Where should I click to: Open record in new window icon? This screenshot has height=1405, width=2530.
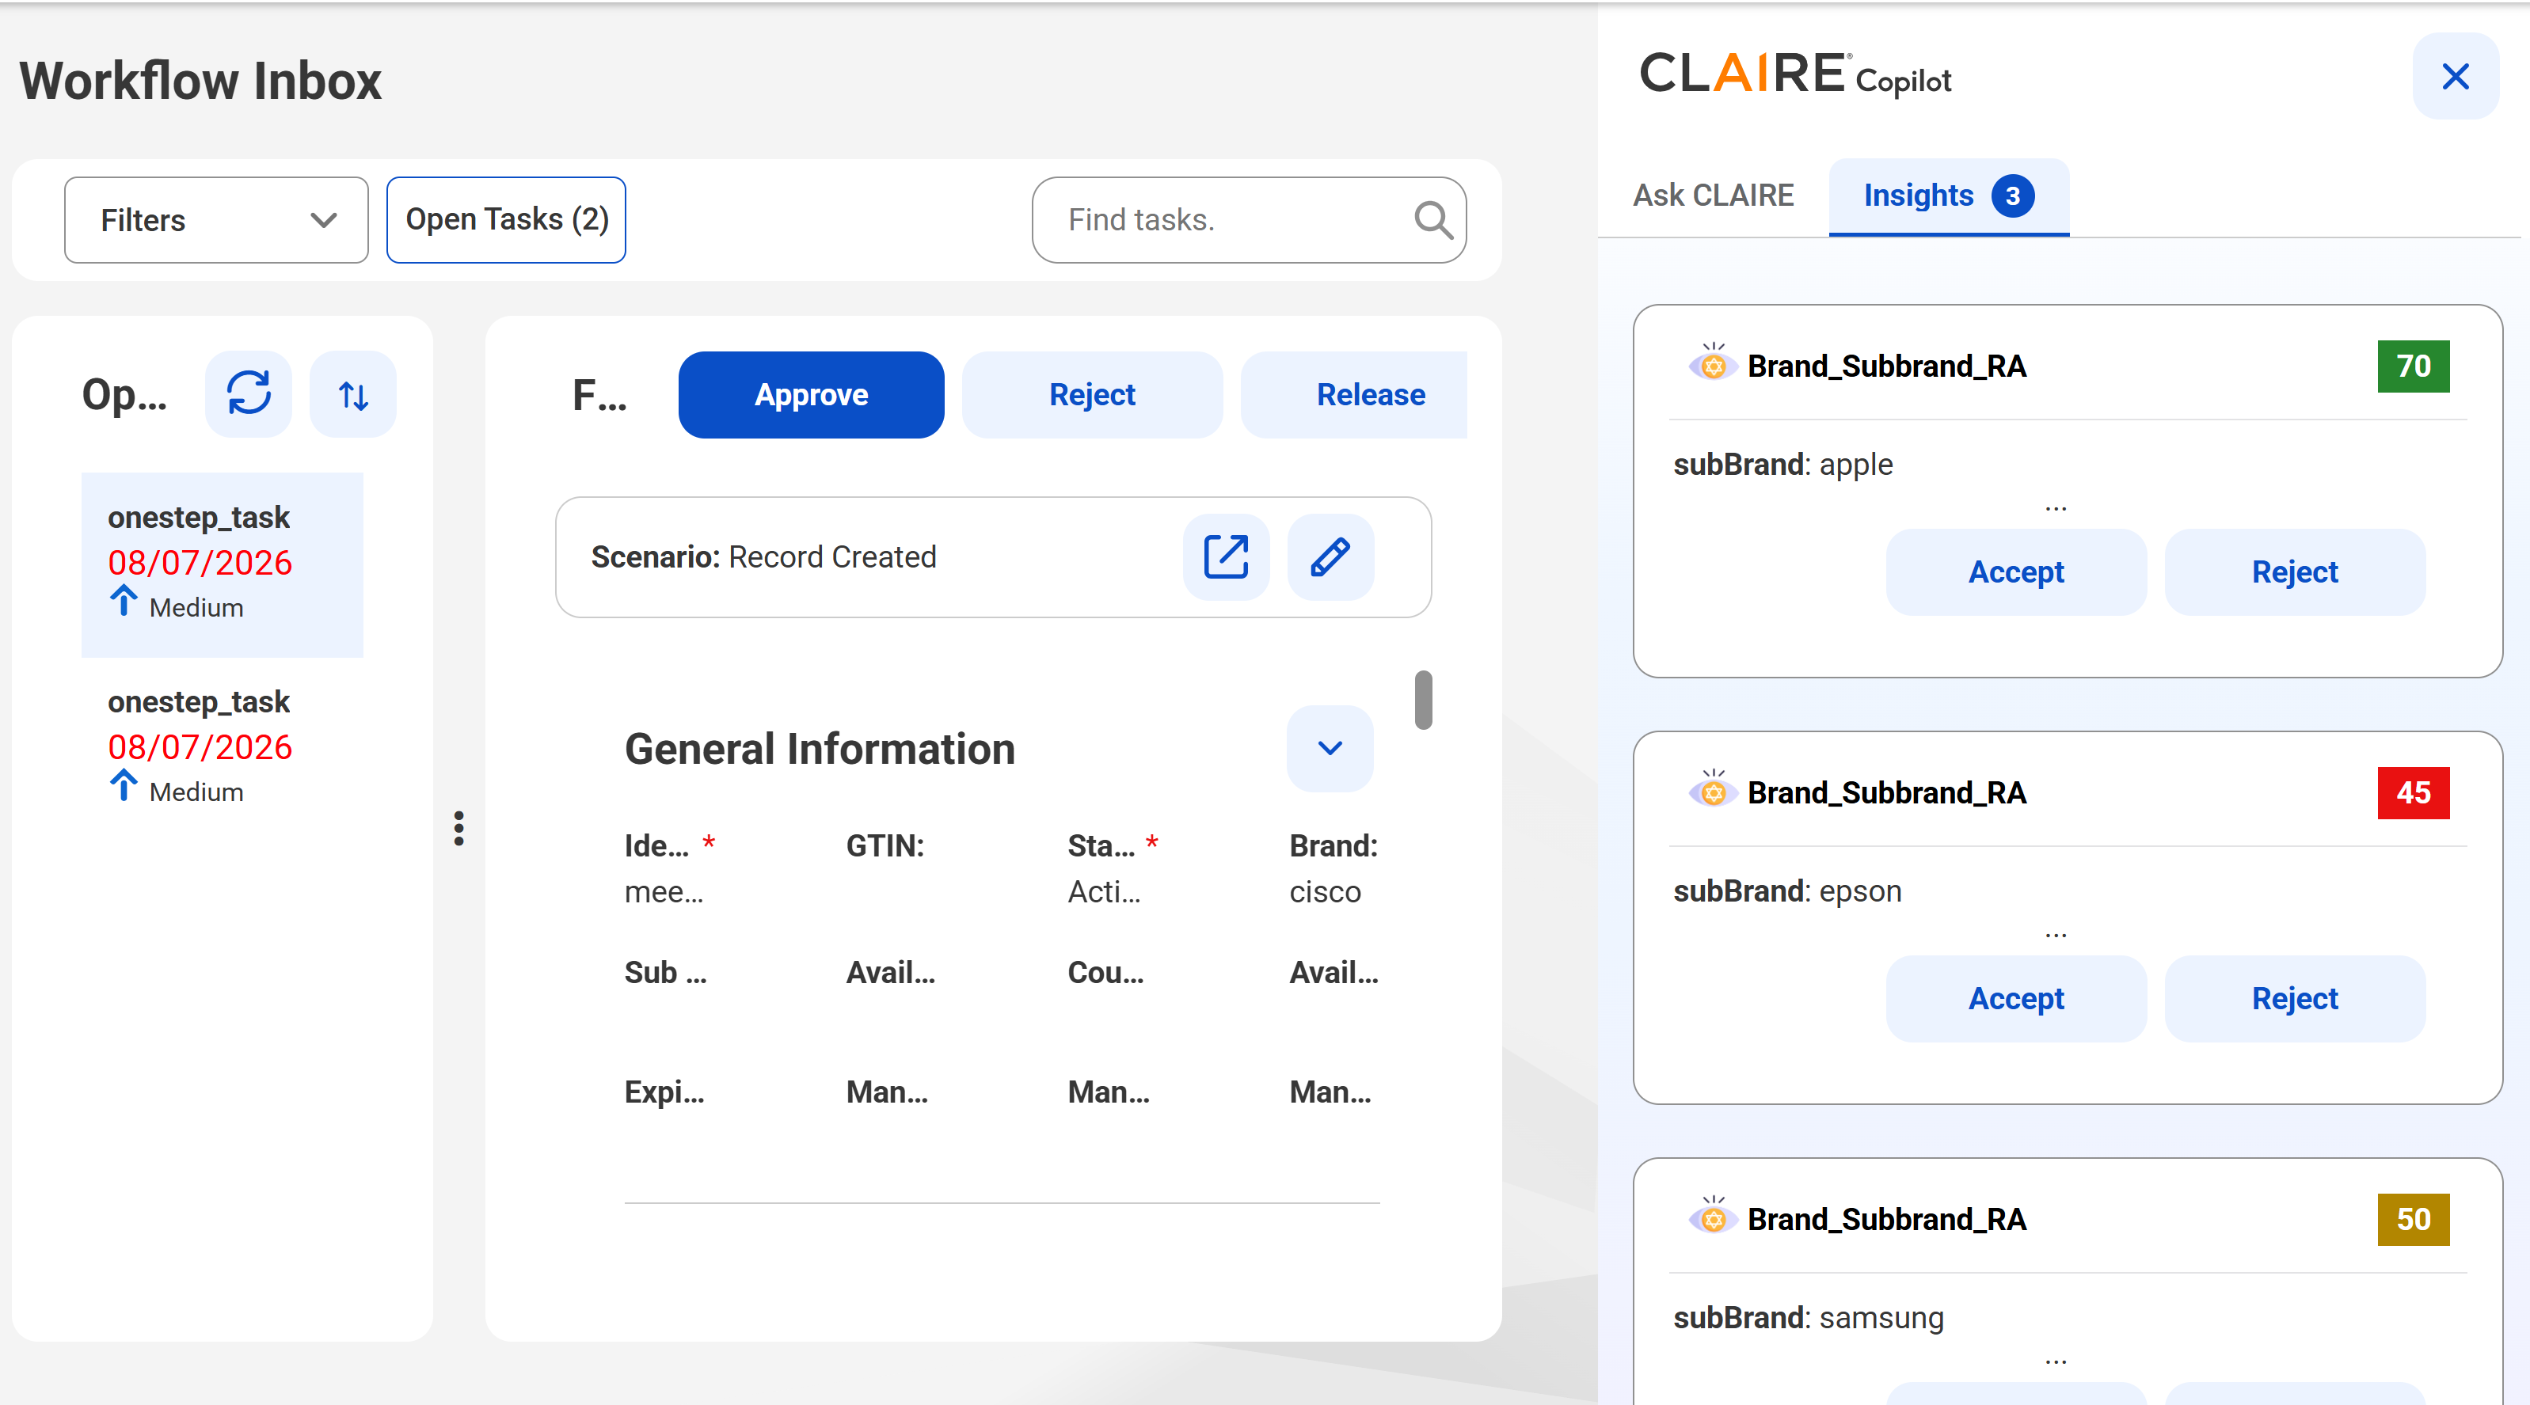coord(1226,556)
